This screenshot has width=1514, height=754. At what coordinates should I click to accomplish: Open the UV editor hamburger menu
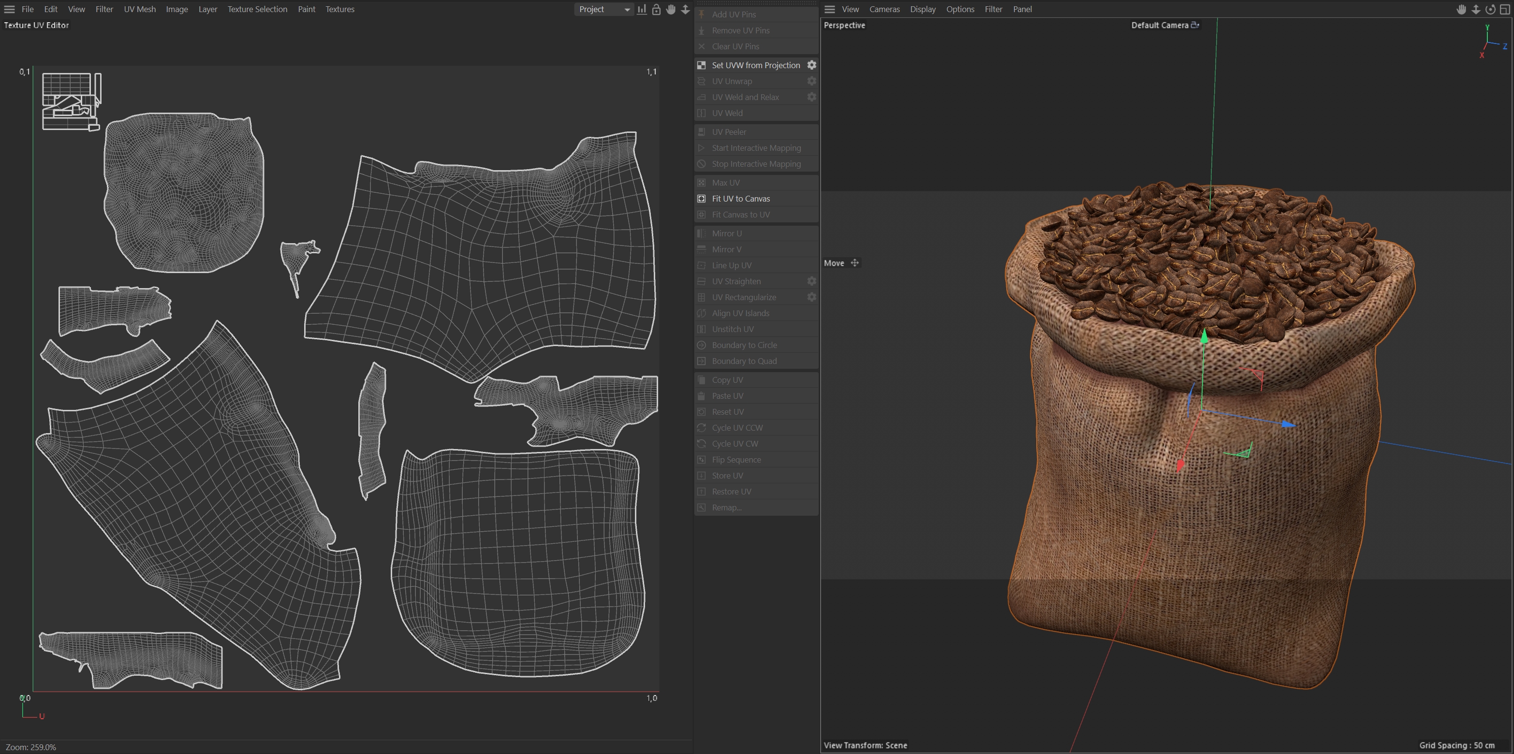9,9
